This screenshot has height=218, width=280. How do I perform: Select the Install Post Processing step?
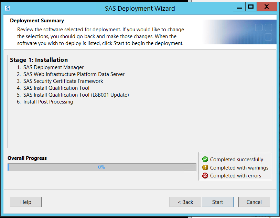click(x=48, y=102)
